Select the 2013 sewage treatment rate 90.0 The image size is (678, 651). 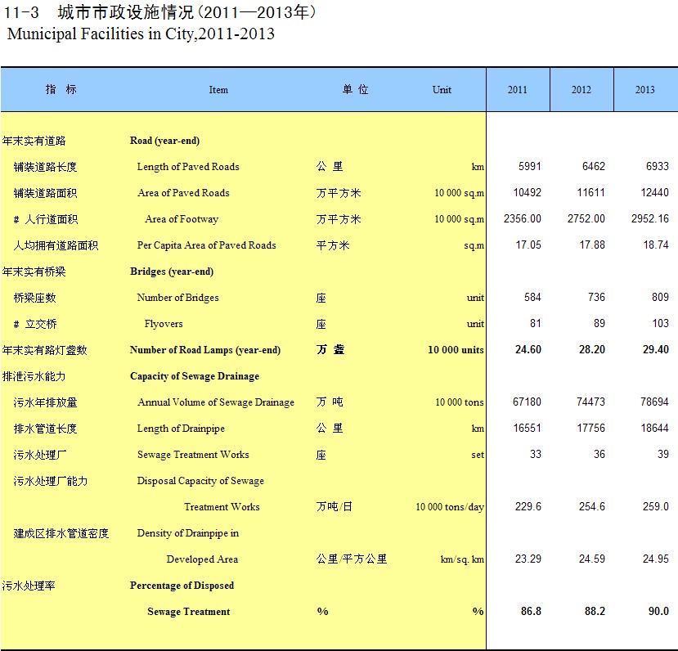coord(658,612)
